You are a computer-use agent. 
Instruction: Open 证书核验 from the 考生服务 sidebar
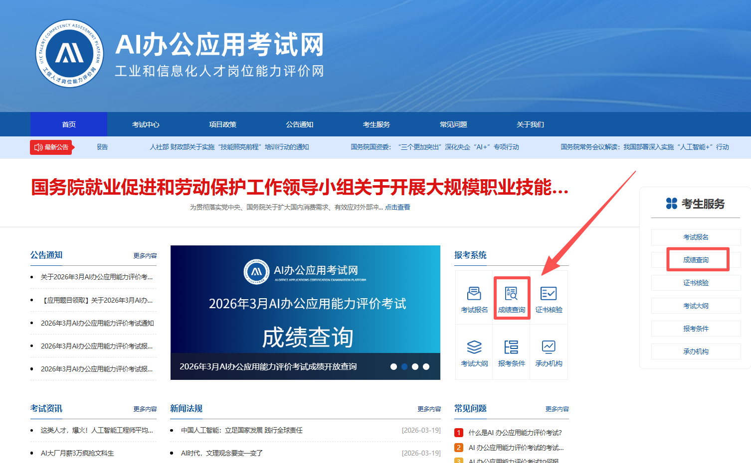click(x=696, y=282)
